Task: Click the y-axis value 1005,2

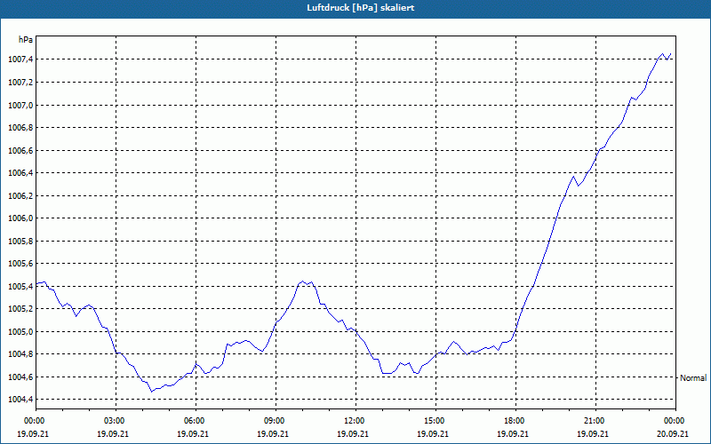Action: 20,309
